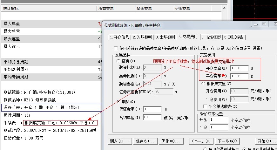Switch to the 1.开仓信号 tab
277x150 pixels.
[119, 37]
